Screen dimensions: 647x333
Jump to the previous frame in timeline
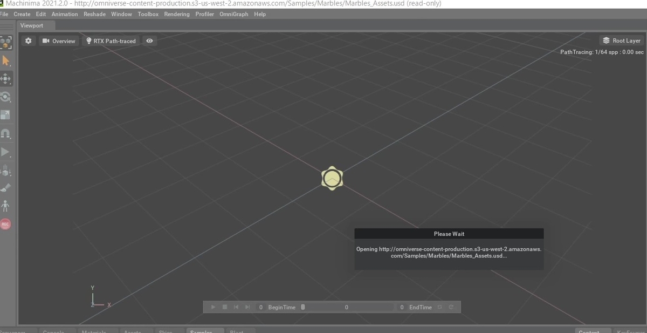click(236, 307)
